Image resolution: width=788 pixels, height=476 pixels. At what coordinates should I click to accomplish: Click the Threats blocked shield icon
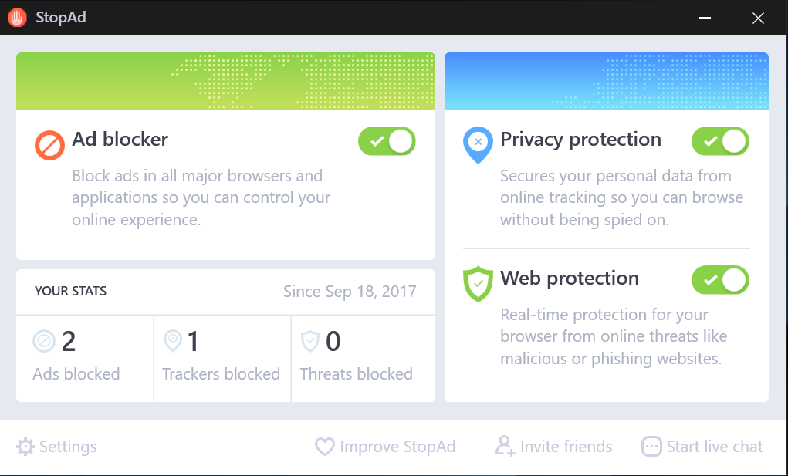click(x=310, y=341)
